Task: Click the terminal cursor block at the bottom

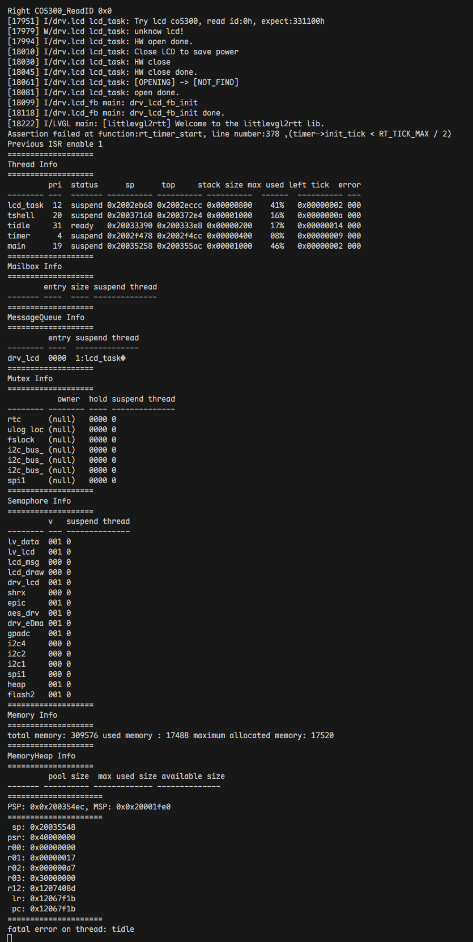Action: pos(10,938)
